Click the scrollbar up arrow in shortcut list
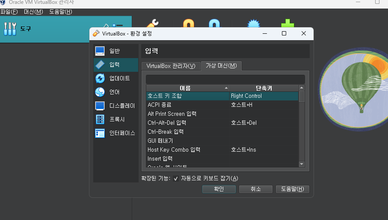 (302, 88)
